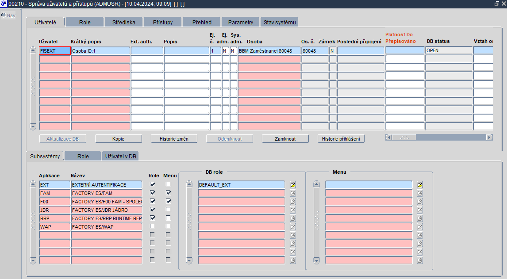Enable Menu checkbox for WAP row
Image resolution: width=507 pixels, height=279 pixels.
[169, 226]
